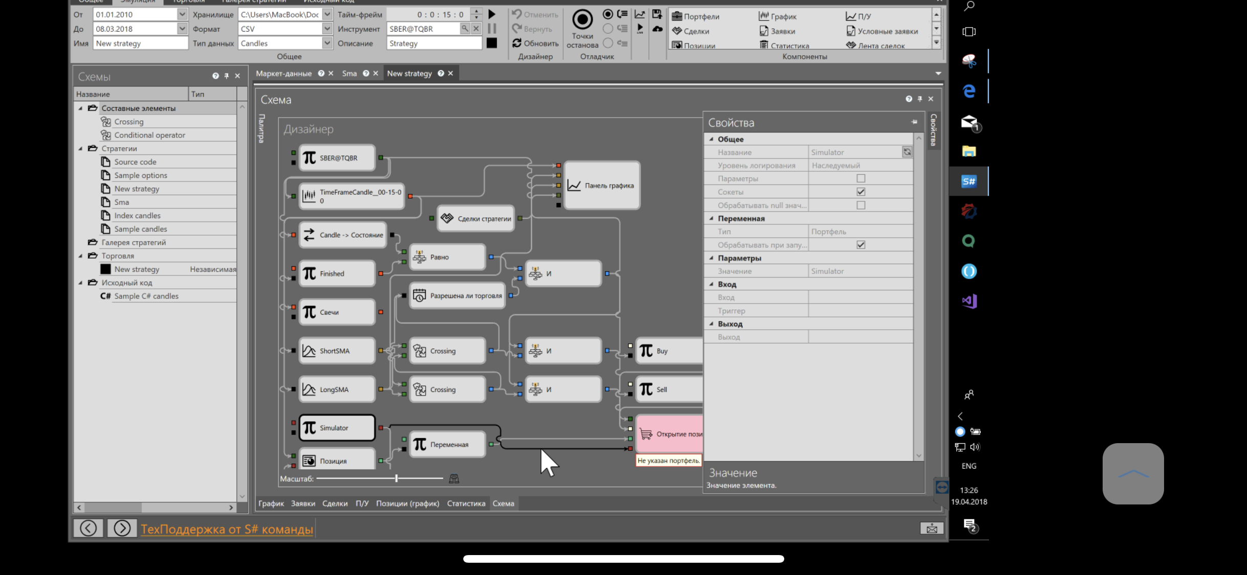Select the Равно comparison node
Viewport: 1247px width, 575px height.
pyautogui.click(x=448, y=257)
